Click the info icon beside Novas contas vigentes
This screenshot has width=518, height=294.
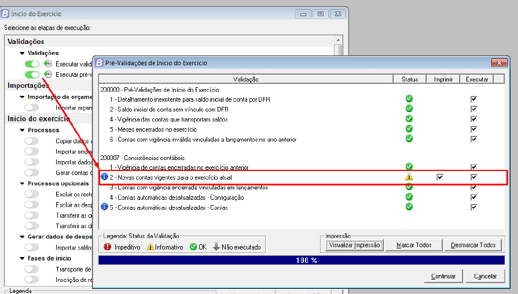pos(104,177)
